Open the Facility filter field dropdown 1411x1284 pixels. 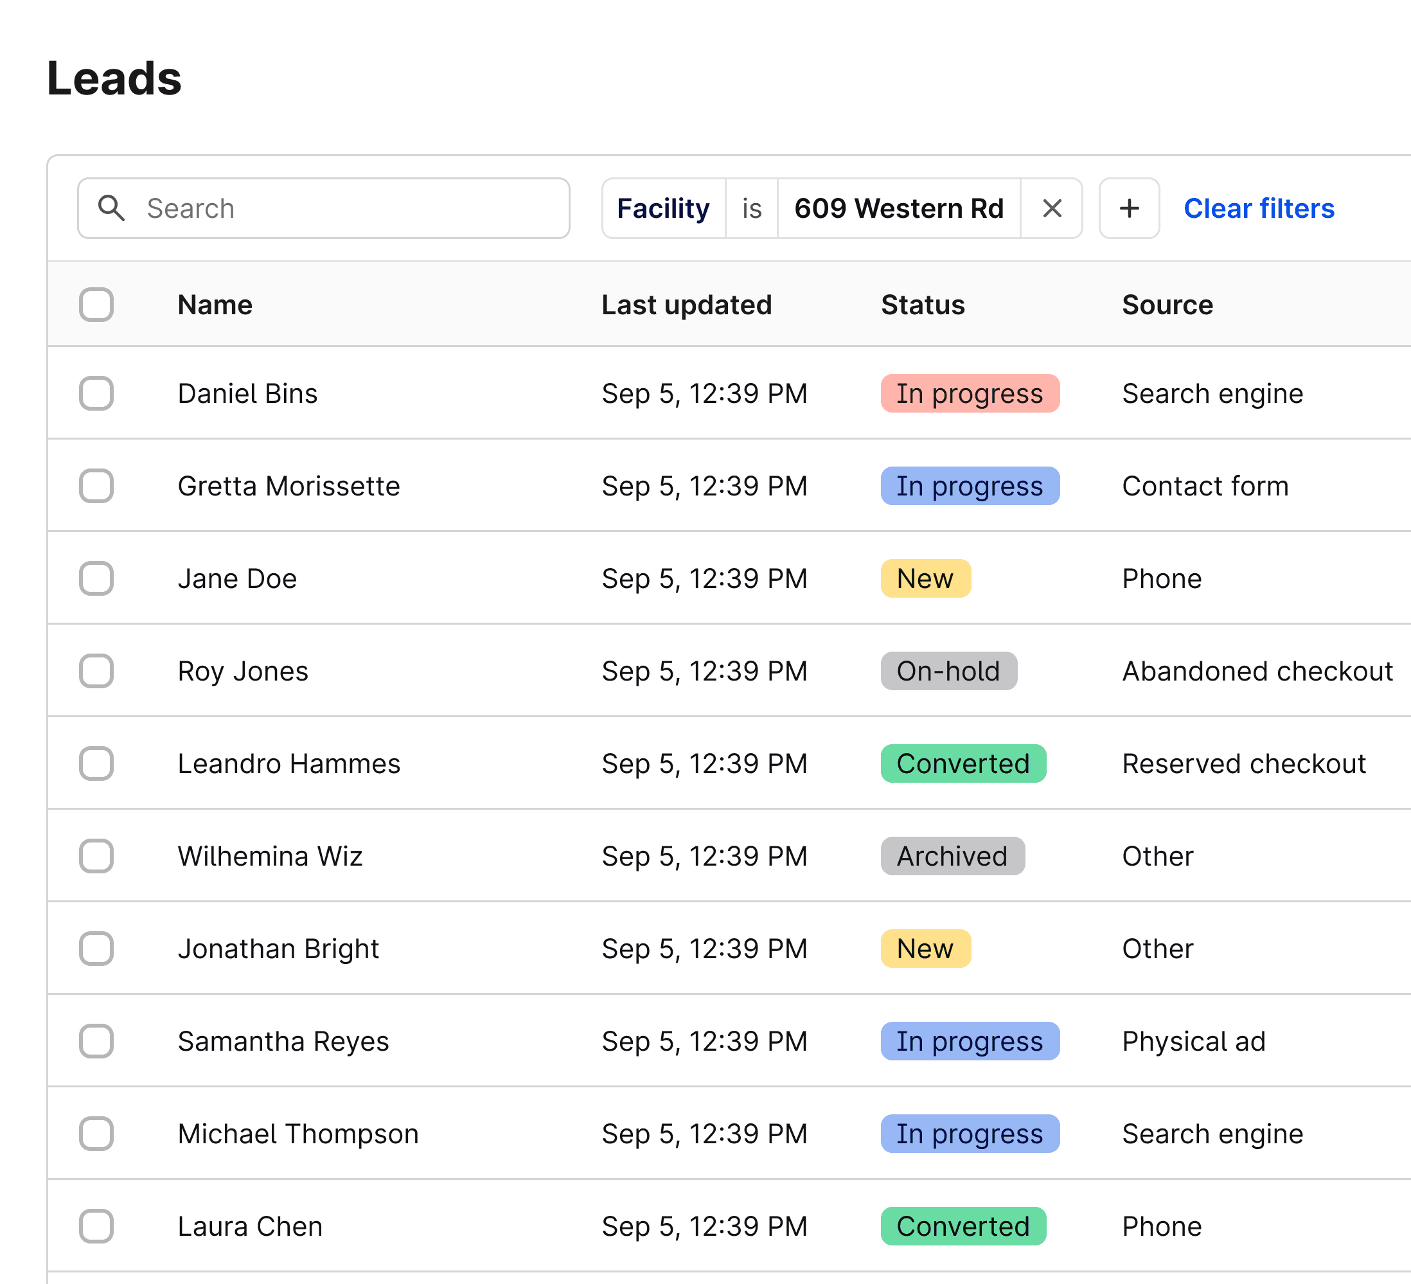[x=663, y=208]
